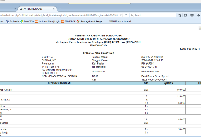Image resolution: width=201 pixels, height=137 pixels.
Task: Open the downloads arrow icon
Action: [x=198, y=15]
